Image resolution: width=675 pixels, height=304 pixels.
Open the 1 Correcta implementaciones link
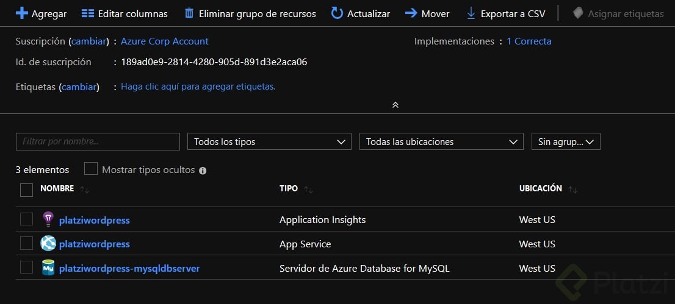(x=529, y=41)
